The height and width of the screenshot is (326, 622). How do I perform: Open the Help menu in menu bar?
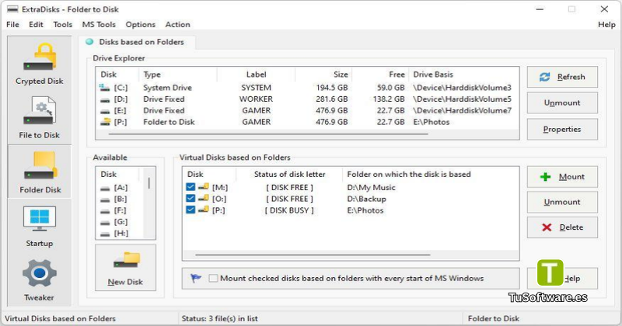point(606,25)
